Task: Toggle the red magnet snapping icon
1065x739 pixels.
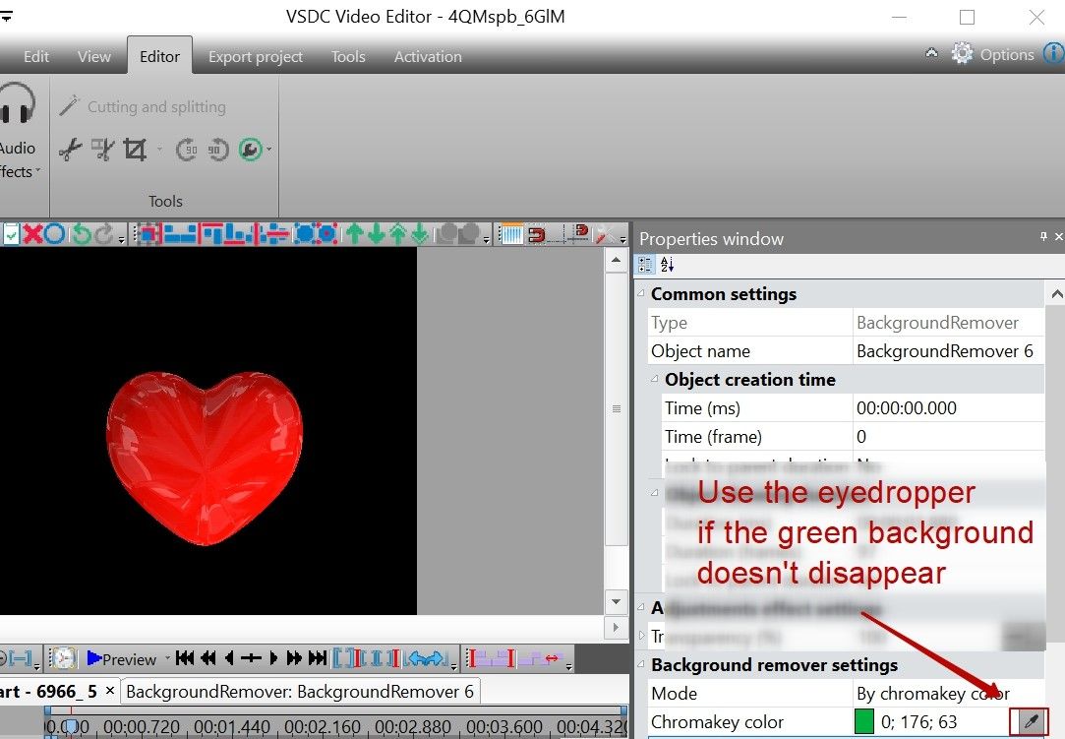Action: pyautogui.click(x=536, y=234)
